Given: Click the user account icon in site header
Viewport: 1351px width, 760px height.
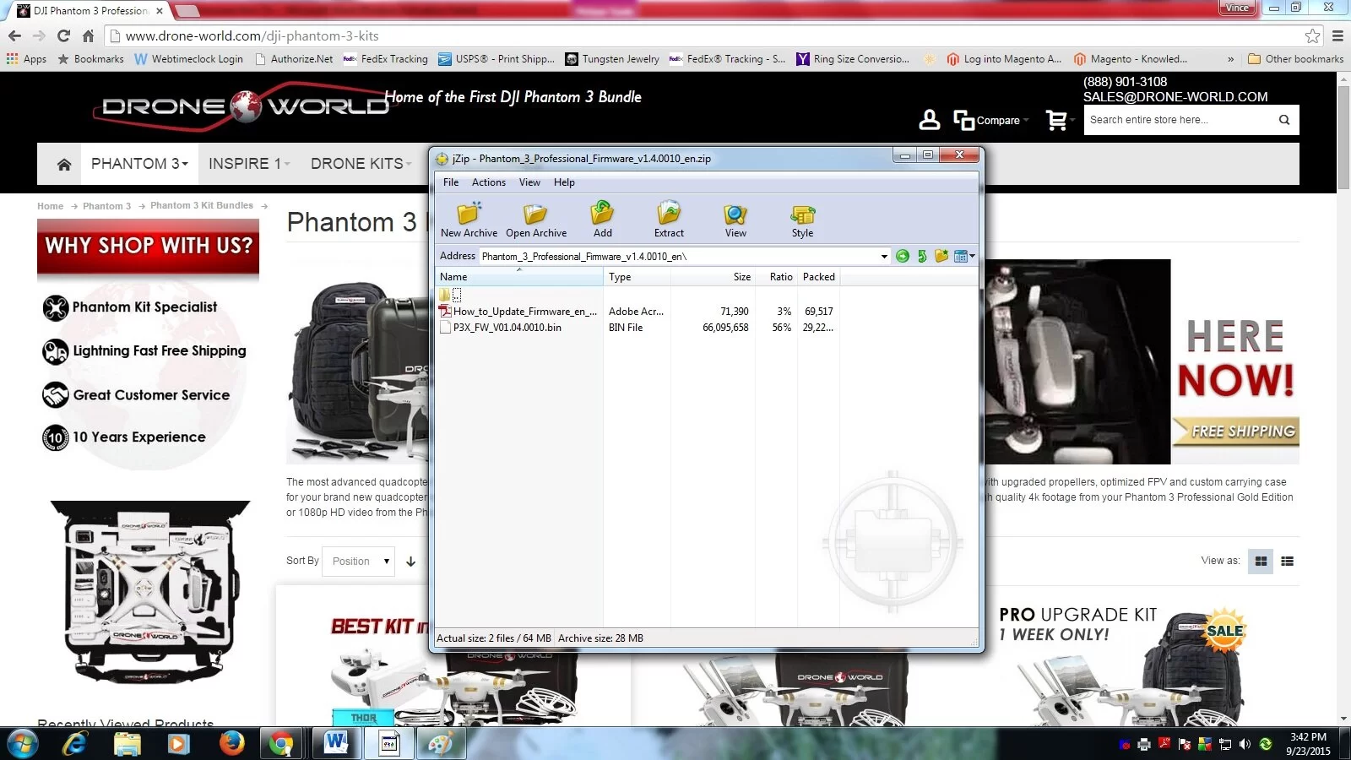Looking at the screenshot, I should pyautogui.click(x=929, y=120).
